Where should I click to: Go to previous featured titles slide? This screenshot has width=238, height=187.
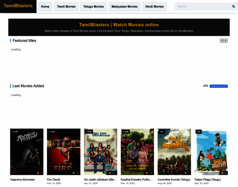click(x=222, y=41)
